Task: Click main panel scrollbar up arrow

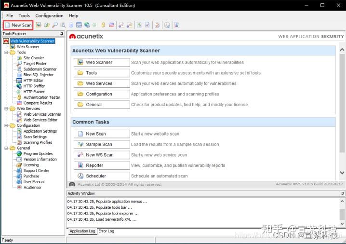Action: coord(342,50)
